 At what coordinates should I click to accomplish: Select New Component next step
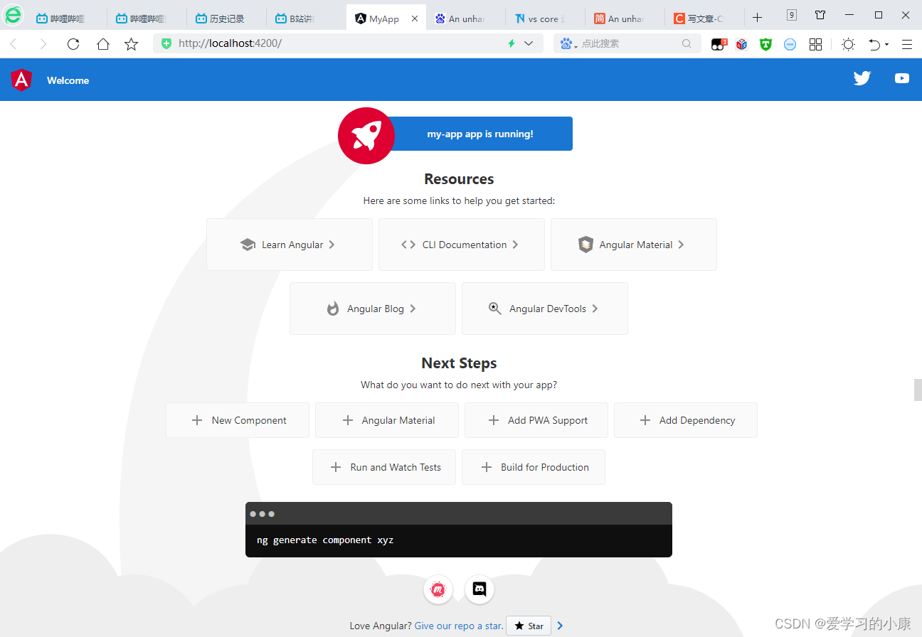pyautogui.click(x=238, y=420)
